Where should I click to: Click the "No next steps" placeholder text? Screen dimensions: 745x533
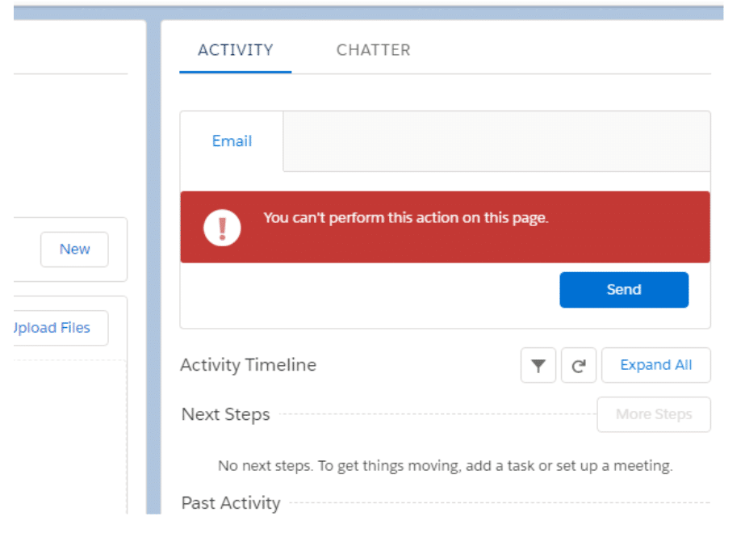445,466
